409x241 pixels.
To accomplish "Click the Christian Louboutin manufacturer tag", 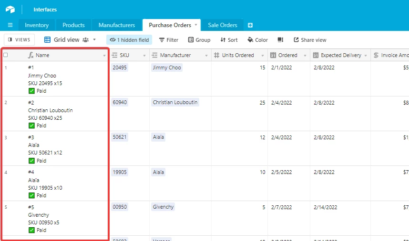I will (x=175, y=102).
